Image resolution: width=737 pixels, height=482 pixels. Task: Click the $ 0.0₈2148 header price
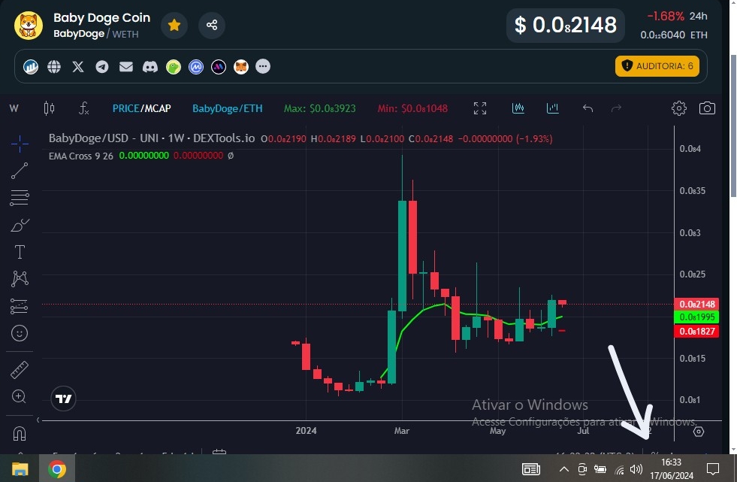566,26
